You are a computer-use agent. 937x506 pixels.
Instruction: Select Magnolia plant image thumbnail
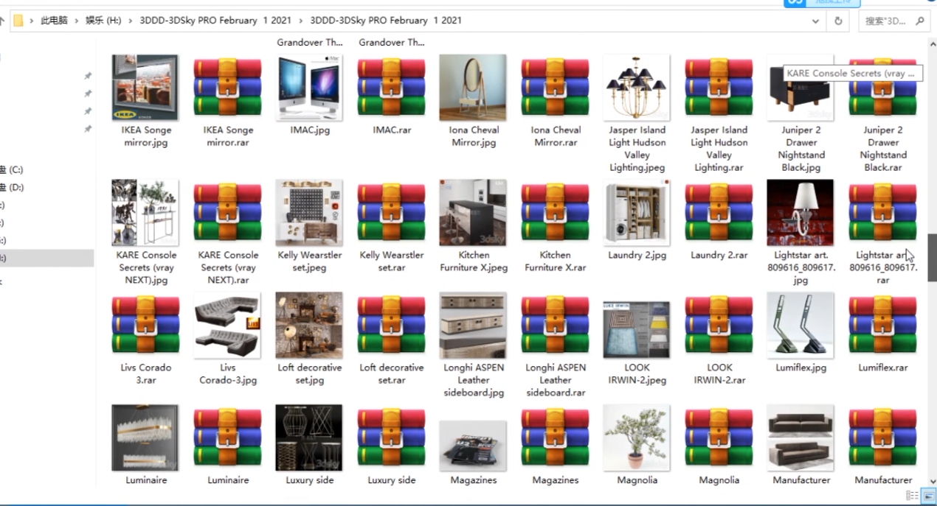[x=637, y=438]
